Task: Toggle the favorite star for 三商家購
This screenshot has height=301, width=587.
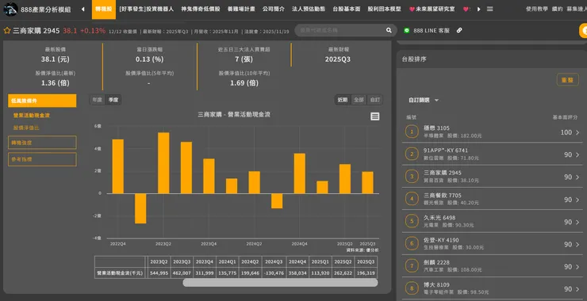Action: [6, 31]
